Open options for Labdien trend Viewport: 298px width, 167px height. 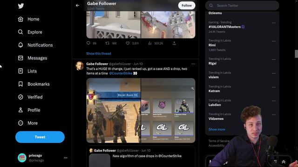tap(274, 101)
